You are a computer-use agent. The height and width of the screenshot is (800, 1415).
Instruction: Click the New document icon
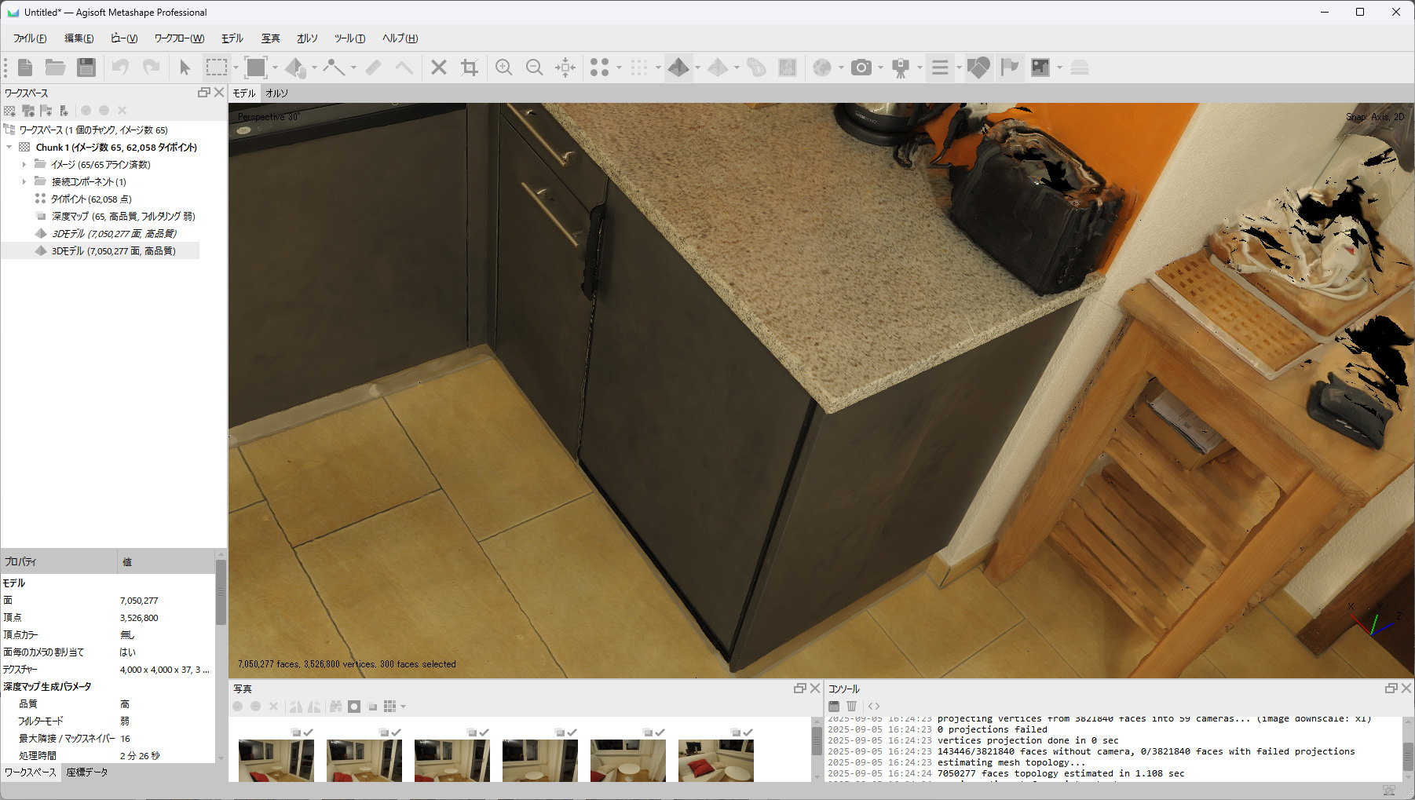(25, 68)
